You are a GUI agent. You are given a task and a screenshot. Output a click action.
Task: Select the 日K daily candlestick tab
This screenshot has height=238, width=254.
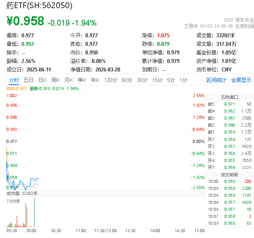tap(43, 80)
